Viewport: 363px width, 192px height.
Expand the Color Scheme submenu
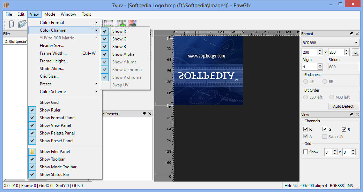pos(65,92)
